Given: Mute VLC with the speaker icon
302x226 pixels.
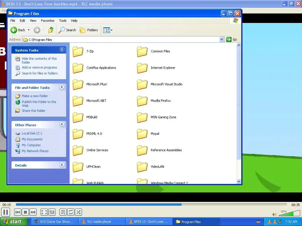Looking at the screenshot, I should pos(275,214).
